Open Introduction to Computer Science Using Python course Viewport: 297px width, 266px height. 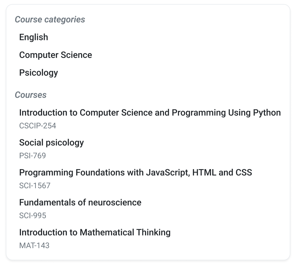[150, 113]
